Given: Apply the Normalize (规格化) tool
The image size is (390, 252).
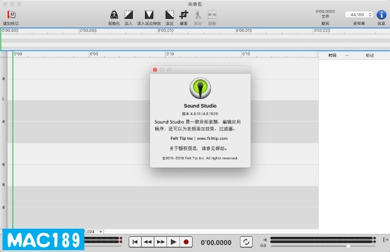Looking at the screenshot, I should (x=114, y=15).
